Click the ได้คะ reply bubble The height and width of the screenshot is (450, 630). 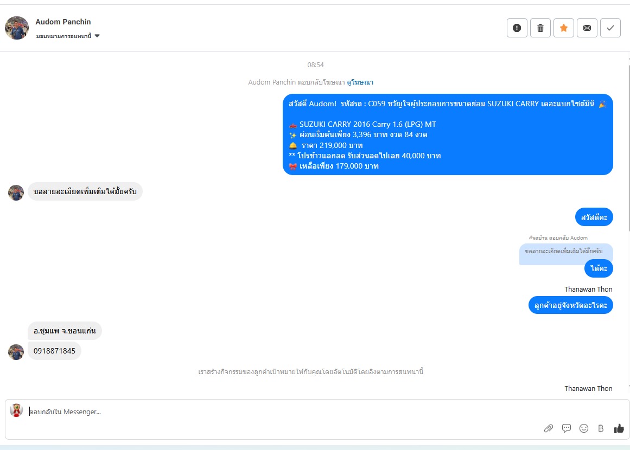[x=599, y=268]
